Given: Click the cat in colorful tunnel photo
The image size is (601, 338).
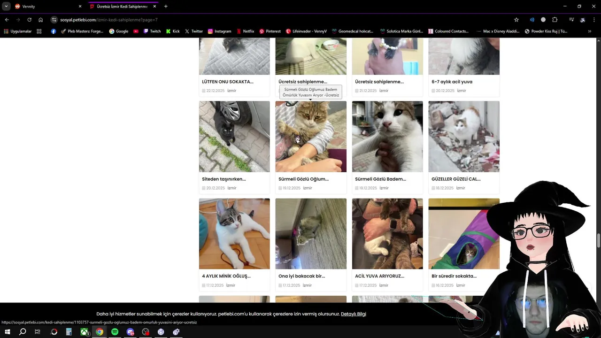Looking at the screenshot, I should tap(464, 234).
